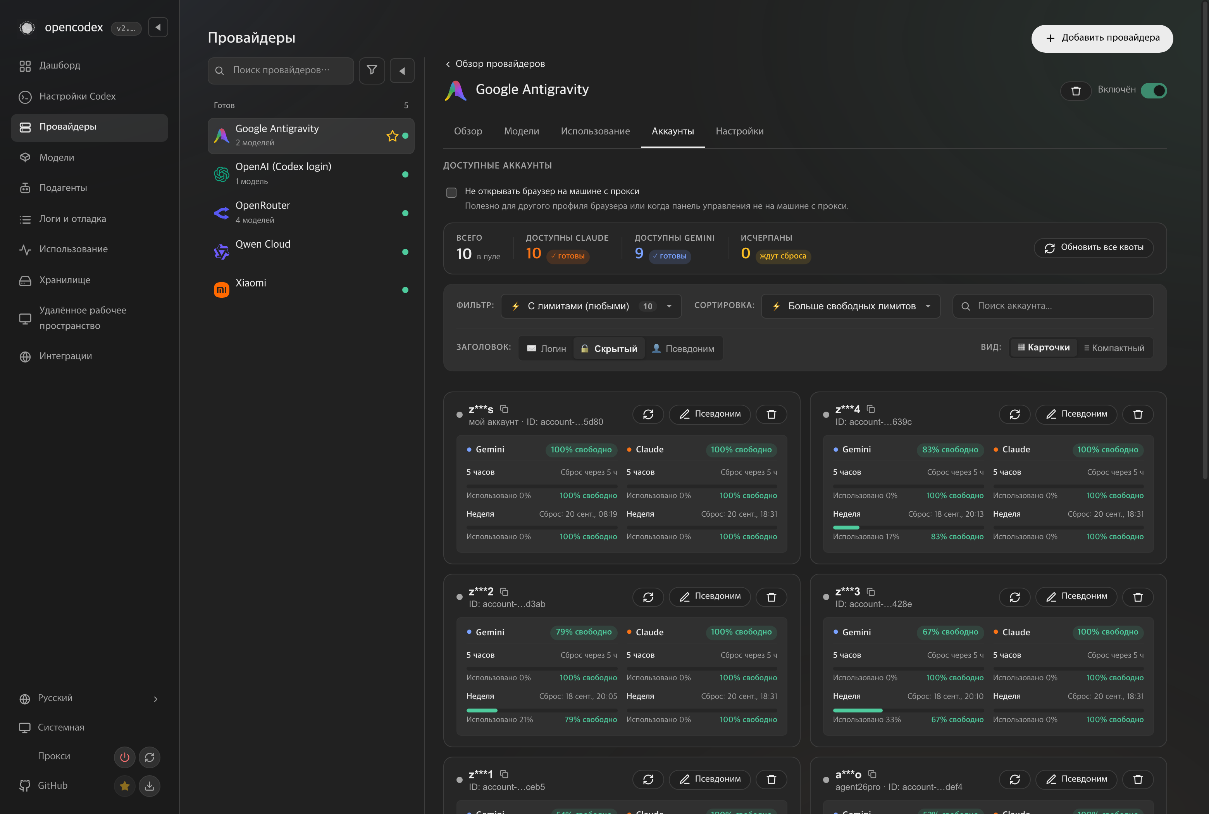Image resolution: width=1209 pixels, height=814 pixels.
Task: Open Подагенты in the sidebar
Action: point(89,188)
